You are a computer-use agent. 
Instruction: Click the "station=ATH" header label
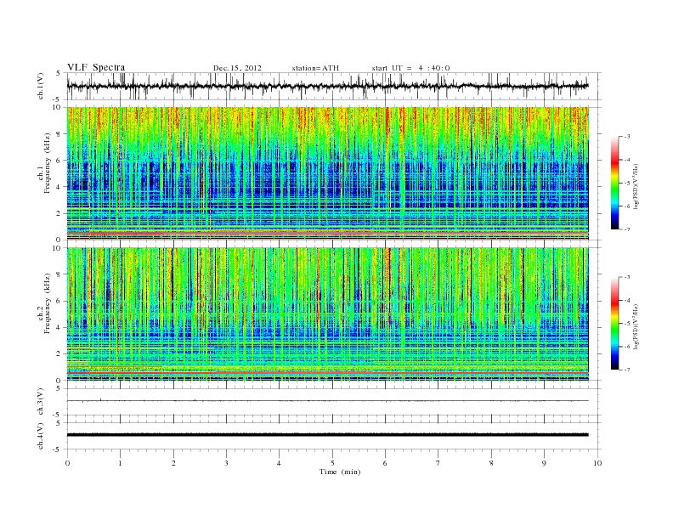click(x=315, y=68)
